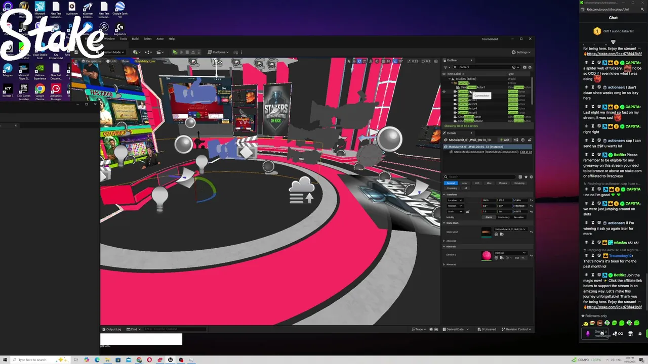Viewport: 648px width, 364px height.
Task: Open the Outliner settings gear
Action: [530, 67]
